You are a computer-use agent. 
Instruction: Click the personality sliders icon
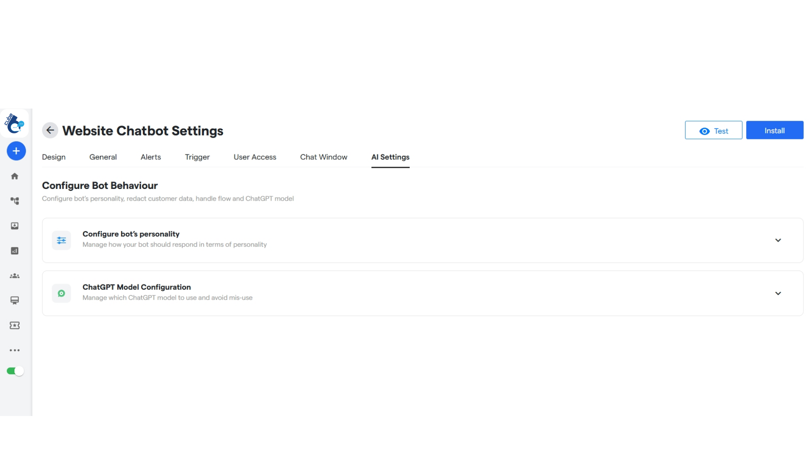pyautogui.click(x=61, y=240)
